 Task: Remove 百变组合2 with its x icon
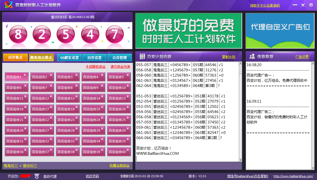click(51, 75)
